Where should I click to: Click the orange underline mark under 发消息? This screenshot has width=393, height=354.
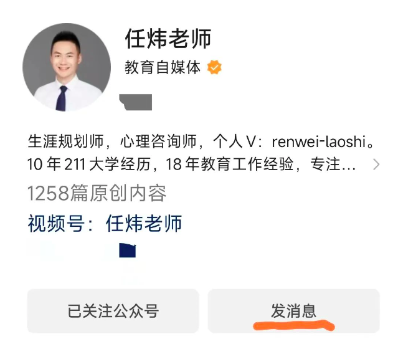(x=294, y=325)
